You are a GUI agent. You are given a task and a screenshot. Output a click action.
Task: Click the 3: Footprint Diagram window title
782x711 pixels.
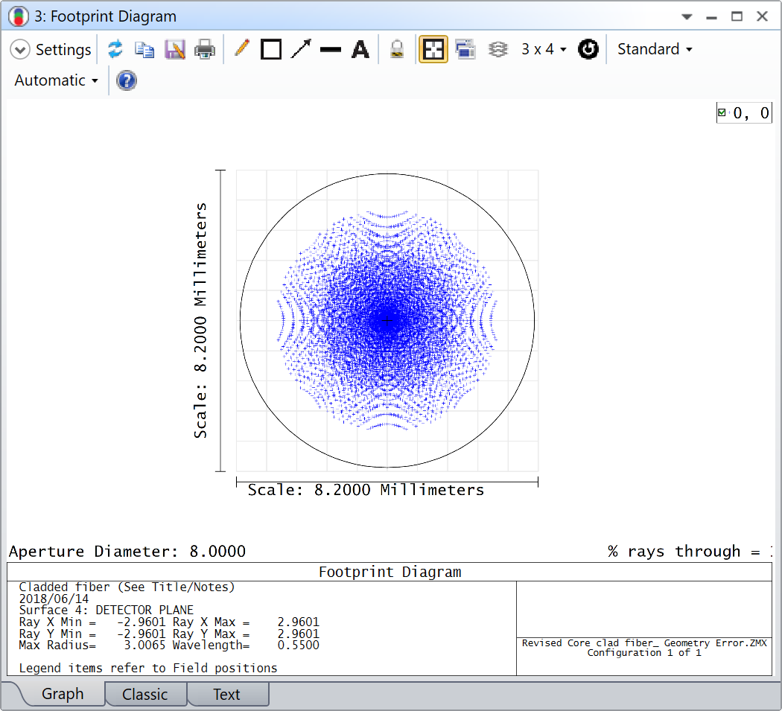point(105,16)
